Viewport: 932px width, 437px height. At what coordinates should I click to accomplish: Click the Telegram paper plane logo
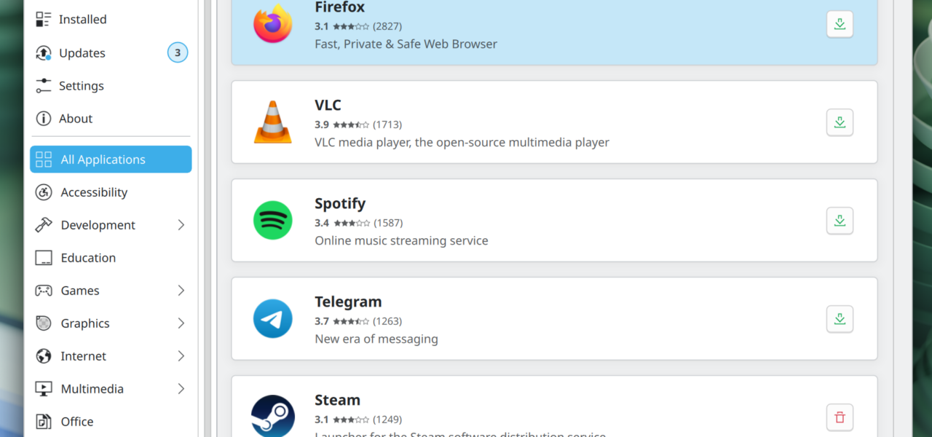coord(272,319)
